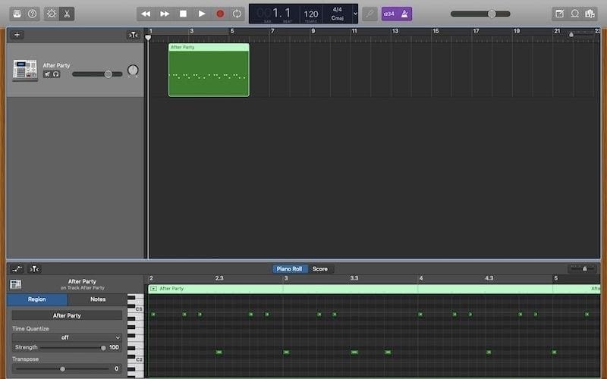Viewport: 607px width, 379px height.
Task: Solo the After Party track with headphones
Action: (56, 74)
